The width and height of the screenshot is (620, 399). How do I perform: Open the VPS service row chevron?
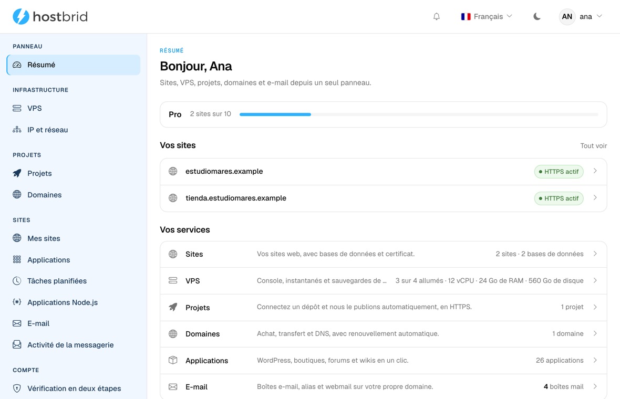[x=595, y=280]
